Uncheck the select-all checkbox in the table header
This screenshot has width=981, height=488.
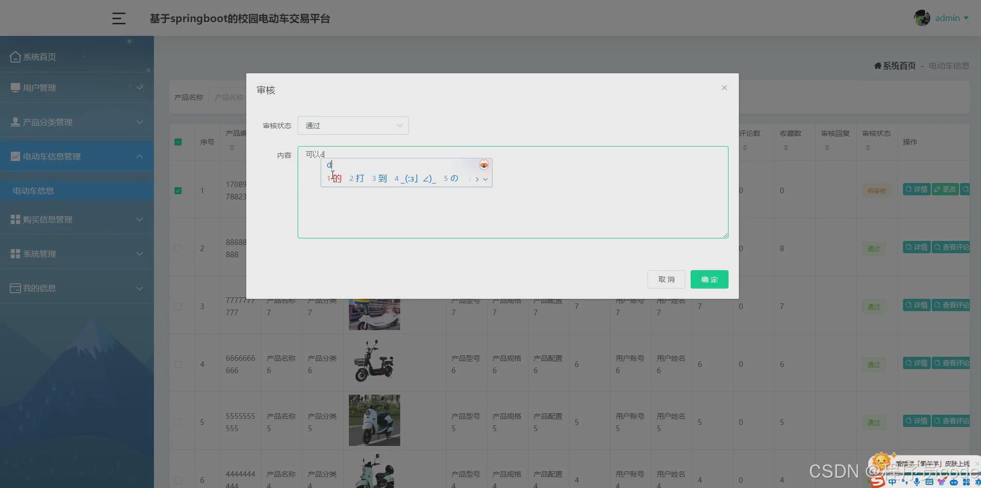[178, 142]
